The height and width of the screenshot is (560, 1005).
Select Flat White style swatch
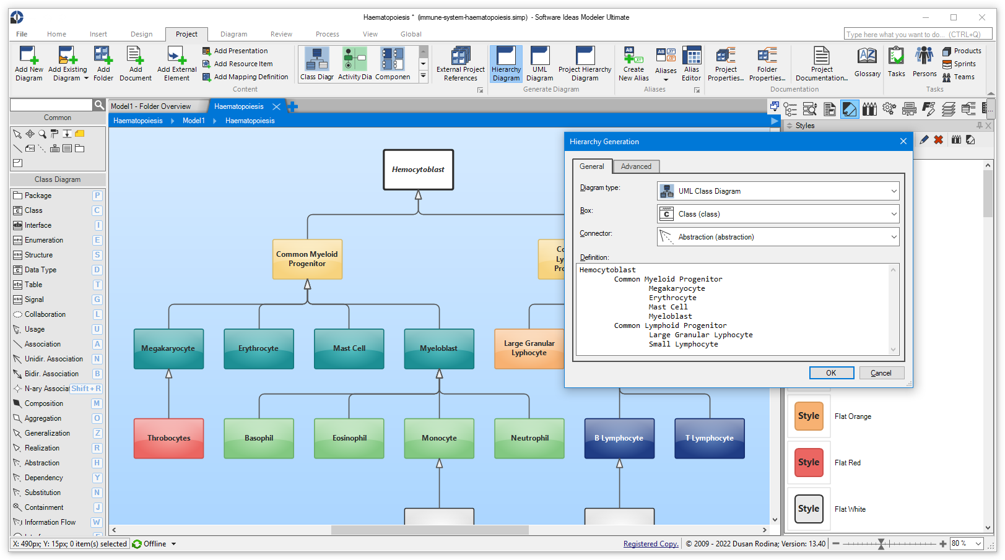(809, 509)
